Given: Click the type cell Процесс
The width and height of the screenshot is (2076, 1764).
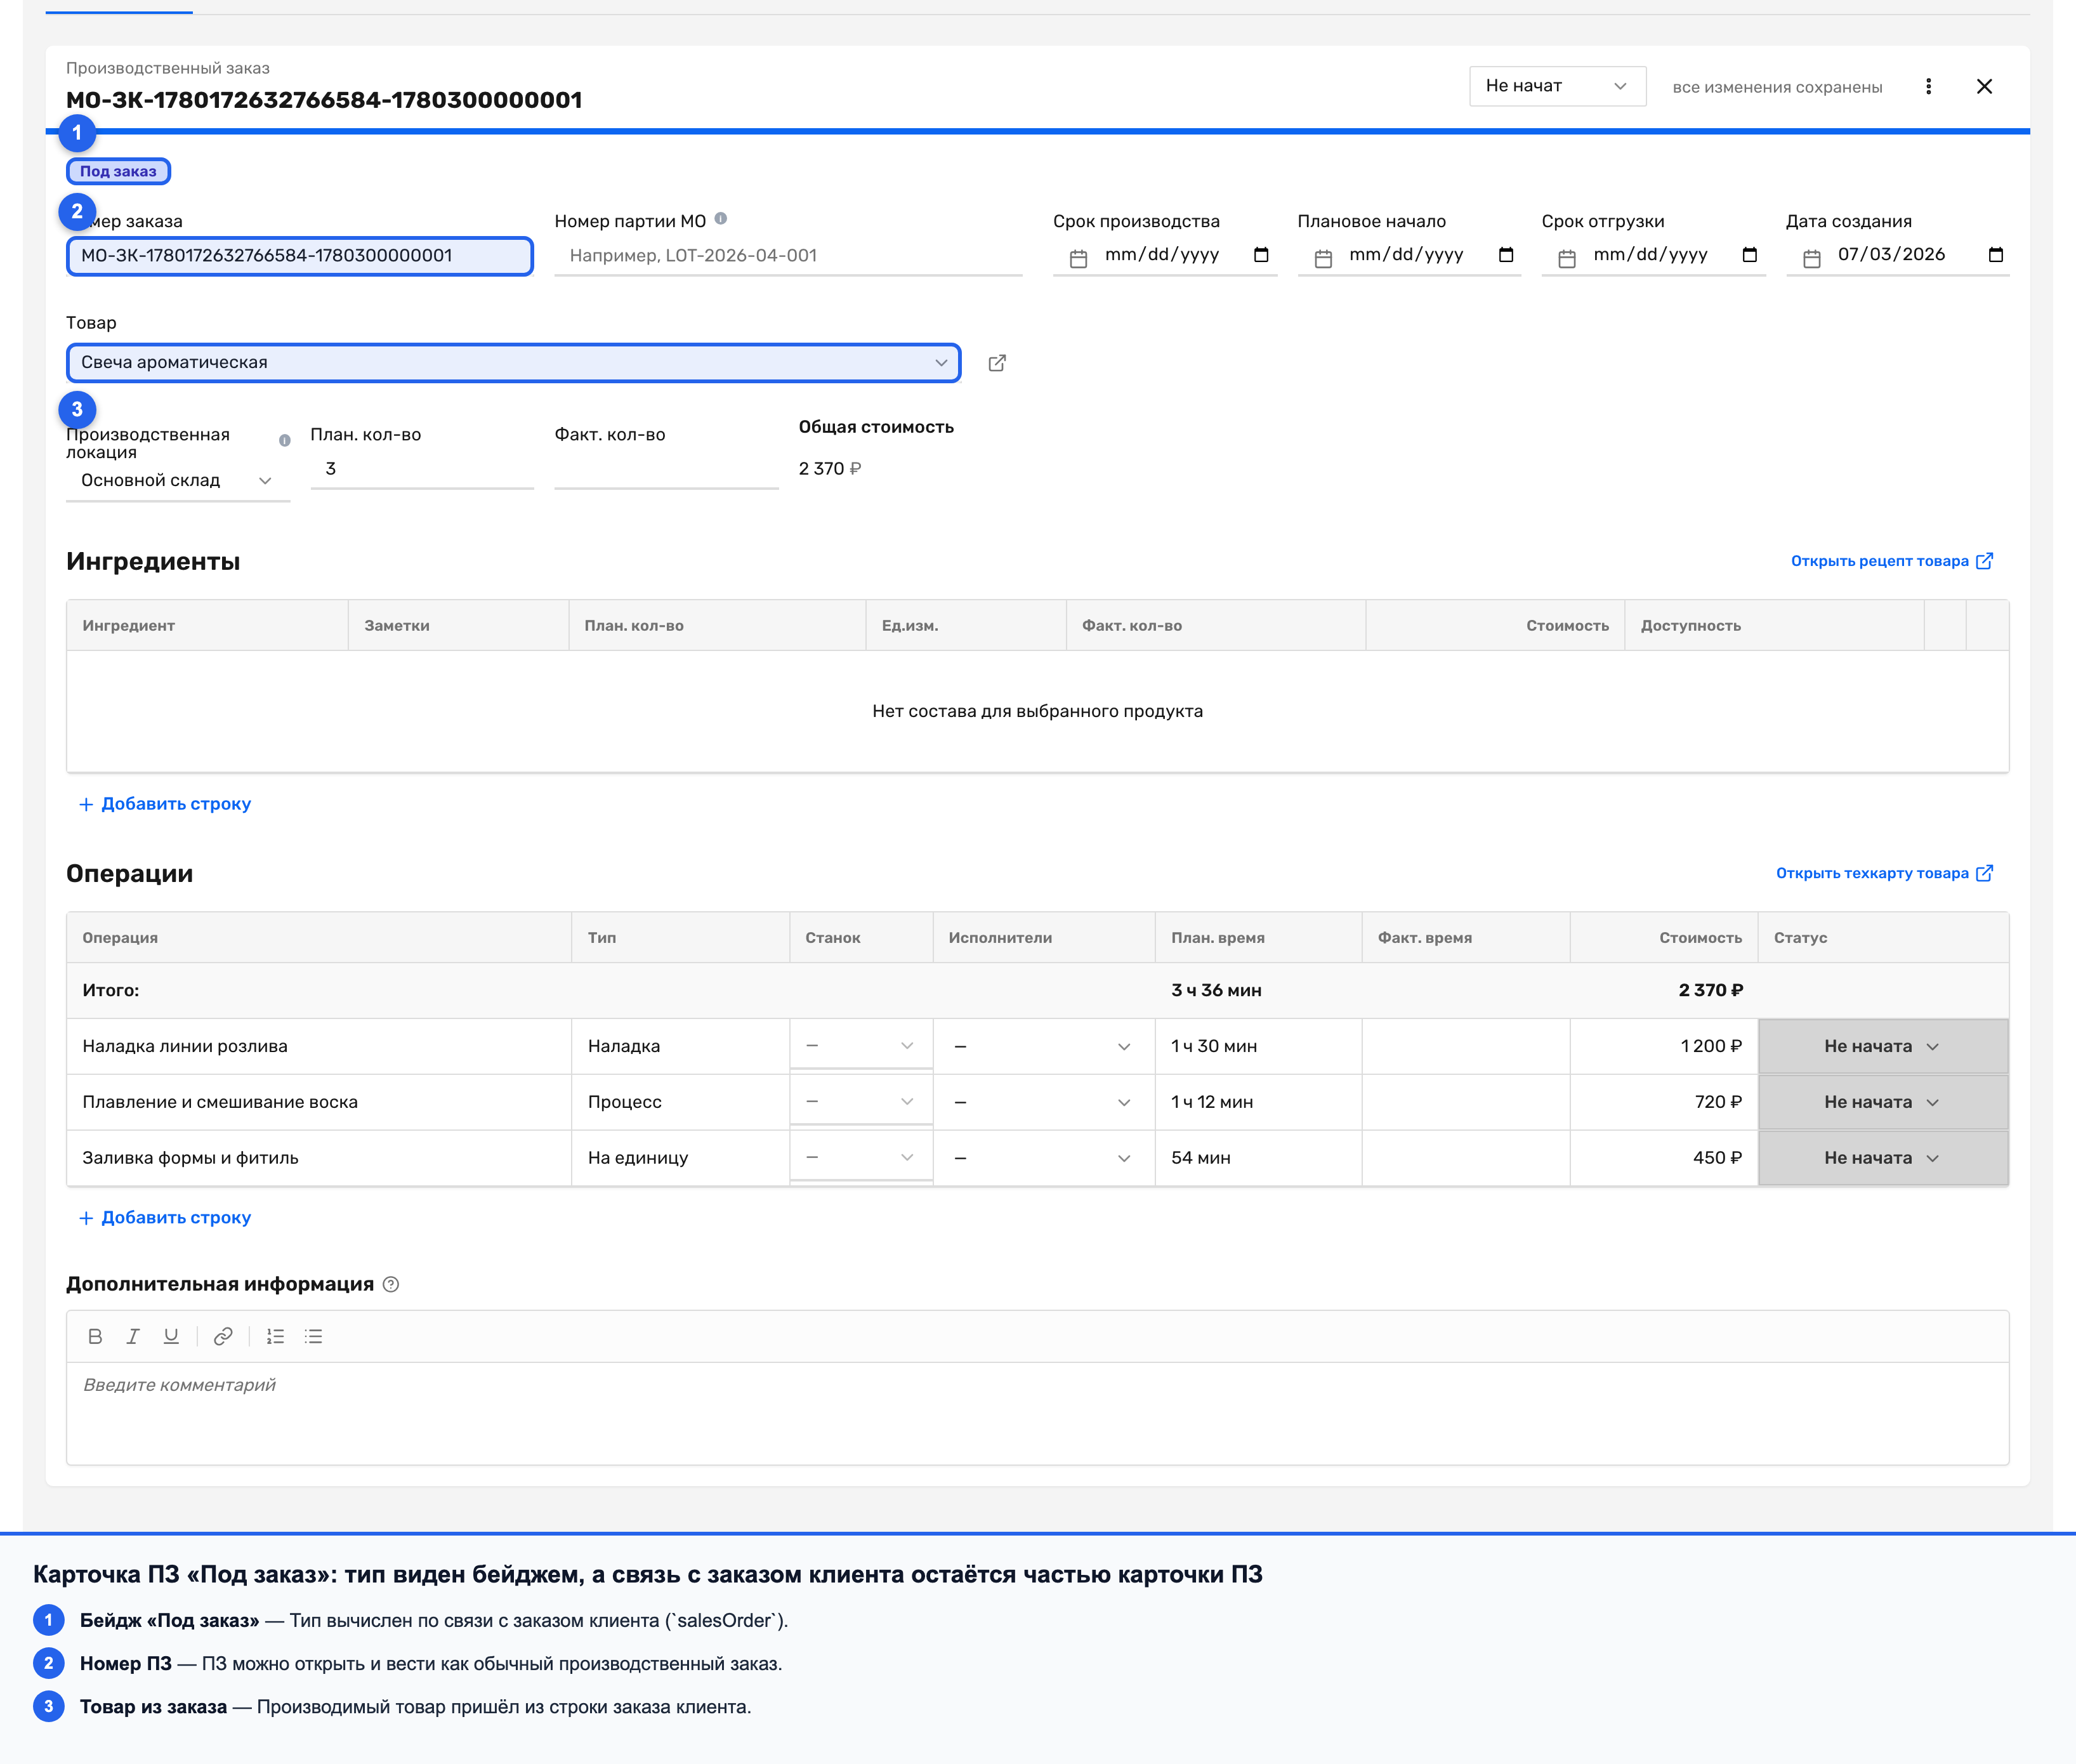Looking at the screenshot, I should (x=625, y=1103).
